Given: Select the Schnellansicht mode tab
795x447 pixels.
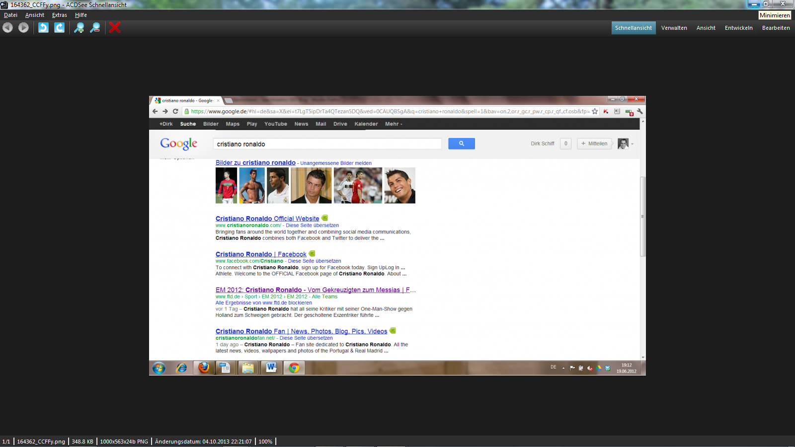Looking at the screenshot, I should click(634, 28).
